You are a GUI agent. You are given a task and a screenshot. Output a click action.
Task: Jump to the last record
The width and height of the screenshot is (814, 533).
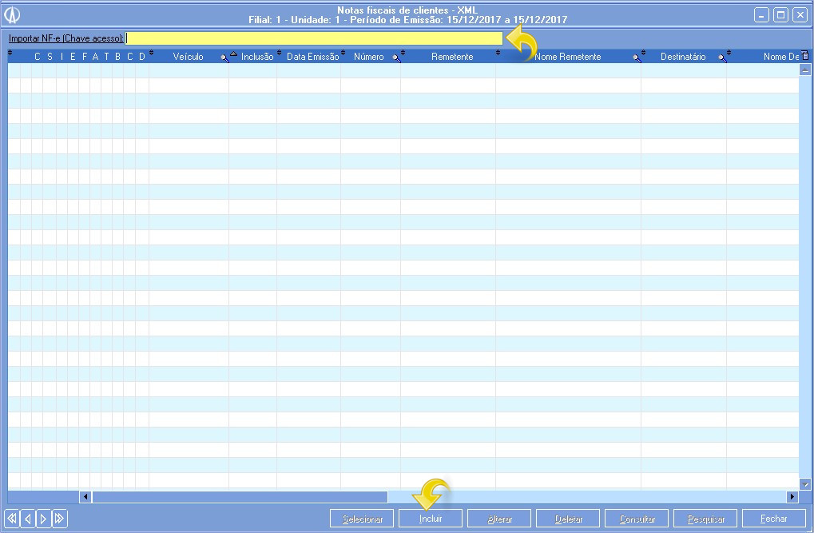(x=59, y=519)
